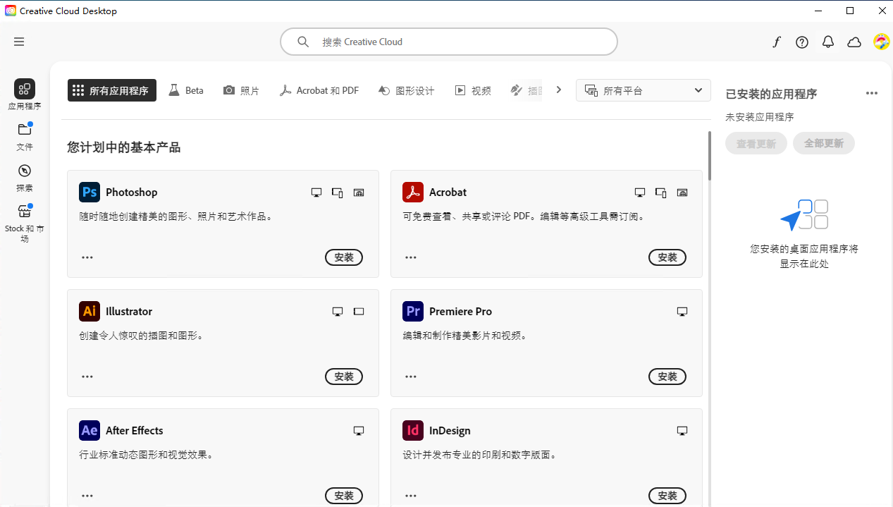
Task: Click the Premiere Pro app icon
Action: click(x=413, y=311)
